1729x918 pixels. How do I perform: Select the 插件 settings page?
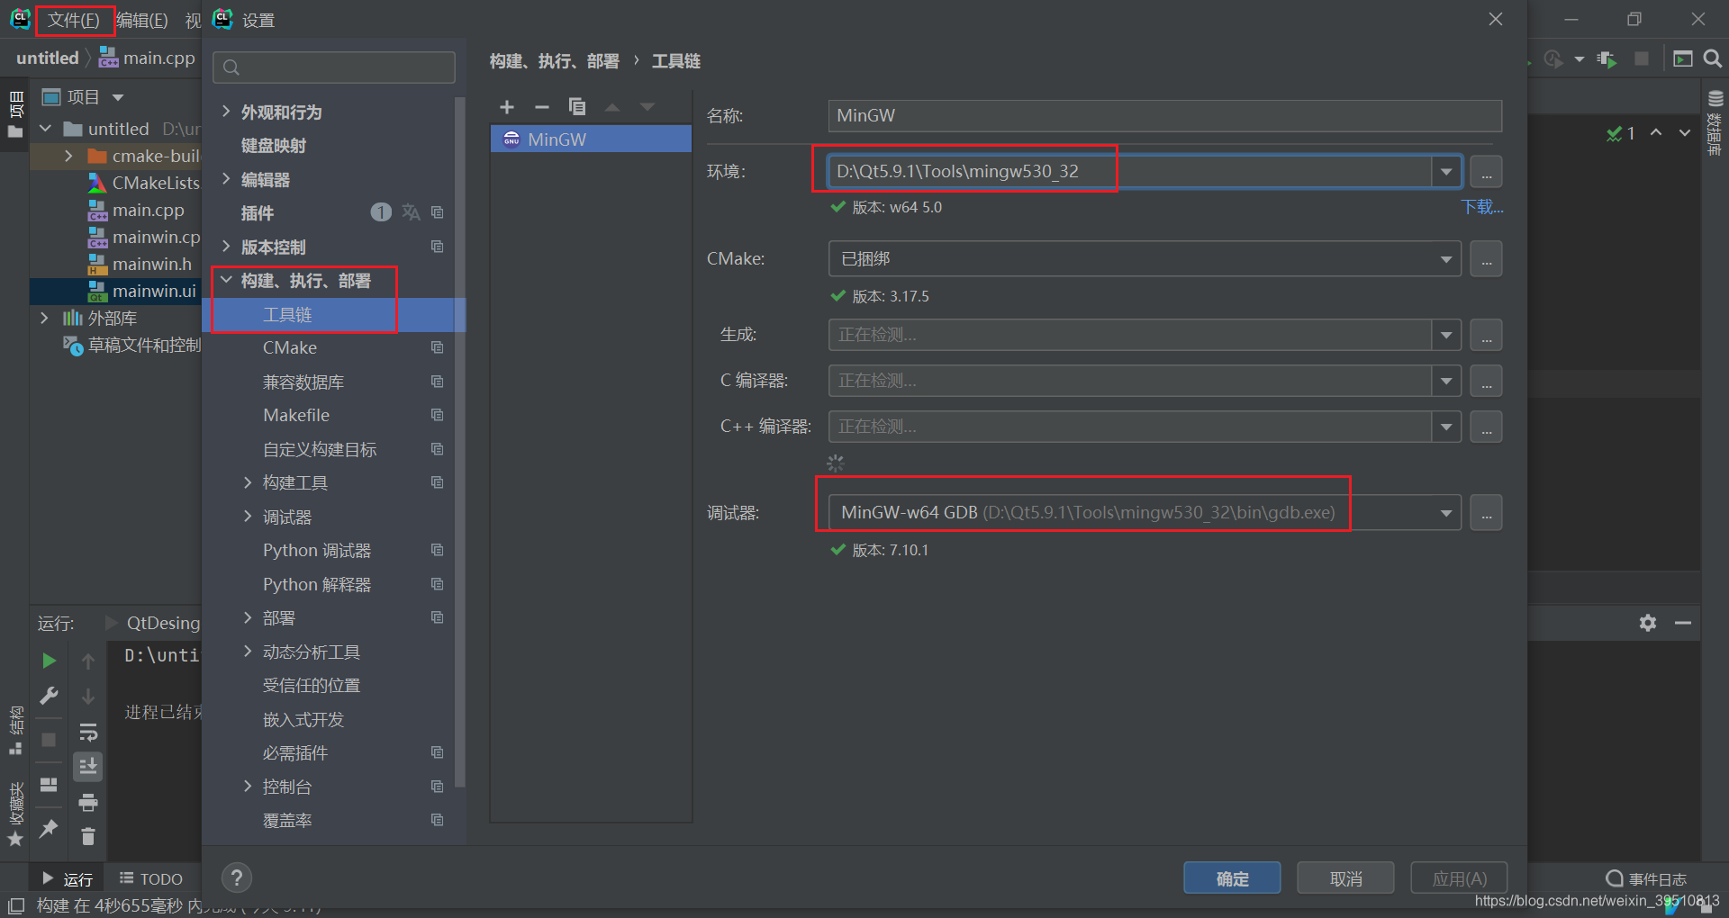pyautogui.click(x=258, y=212)
